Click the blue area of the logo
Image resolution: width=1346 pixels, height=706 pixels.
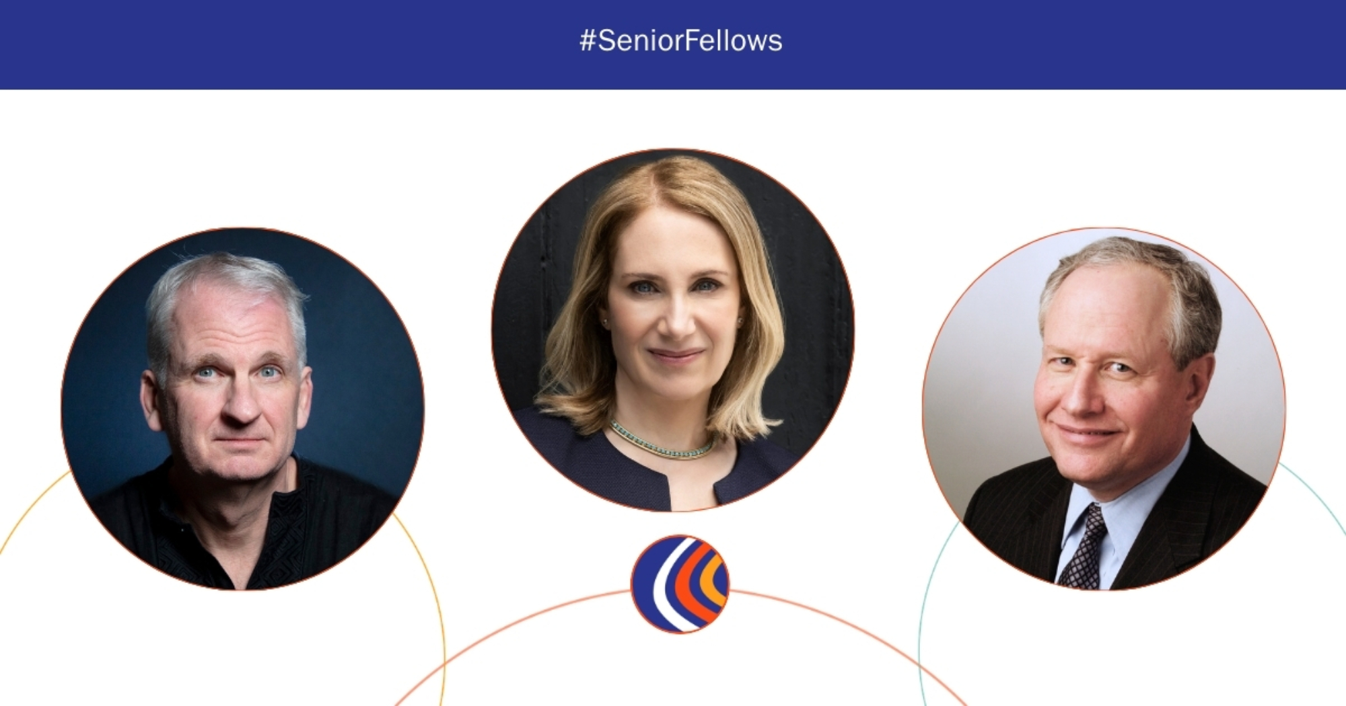[644, 584]
